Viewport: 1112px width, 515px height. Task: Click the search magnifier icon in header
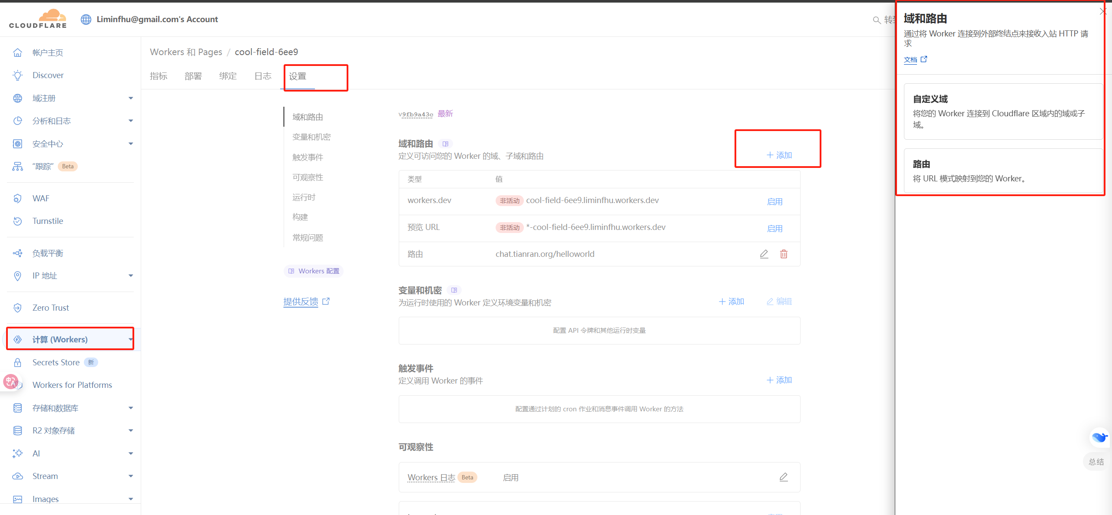tap(877, 20)
